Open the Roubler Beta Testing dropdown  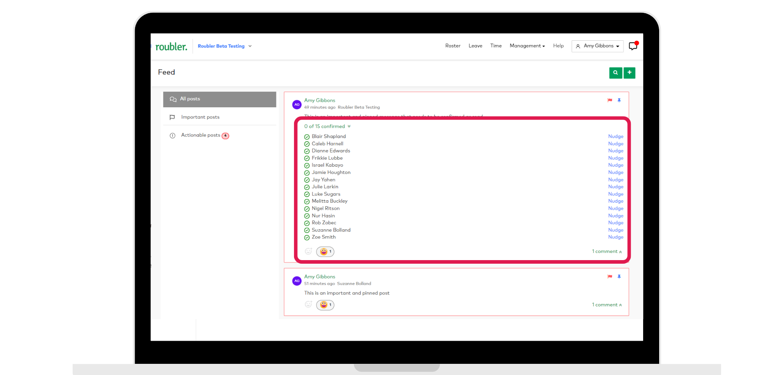tap(225, 46)
